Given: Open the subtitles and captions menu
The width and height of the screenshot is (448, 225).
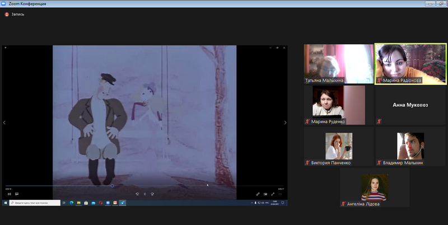Looking at the screenshot, I should pos(17,194).
